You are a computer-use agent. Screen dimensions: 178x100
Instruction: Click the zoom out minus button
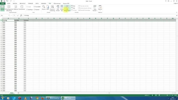click(162, 95)
